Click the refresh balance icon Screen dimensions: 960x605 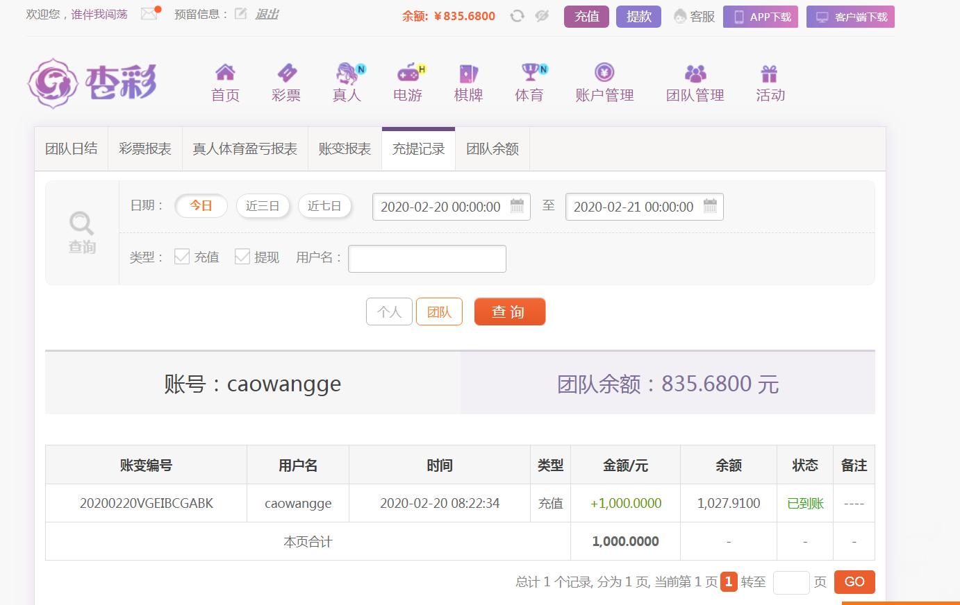(x=517, y=16)
